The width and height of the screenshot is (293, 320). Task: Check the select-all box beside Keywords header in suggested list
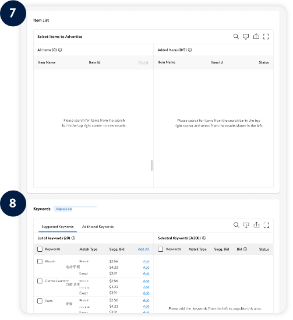pyautogui.click(x=40, y=249)
